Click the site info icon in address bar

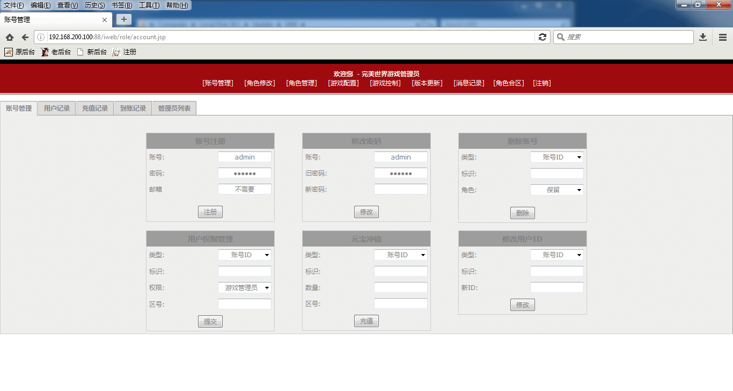(x=41, y=37)
